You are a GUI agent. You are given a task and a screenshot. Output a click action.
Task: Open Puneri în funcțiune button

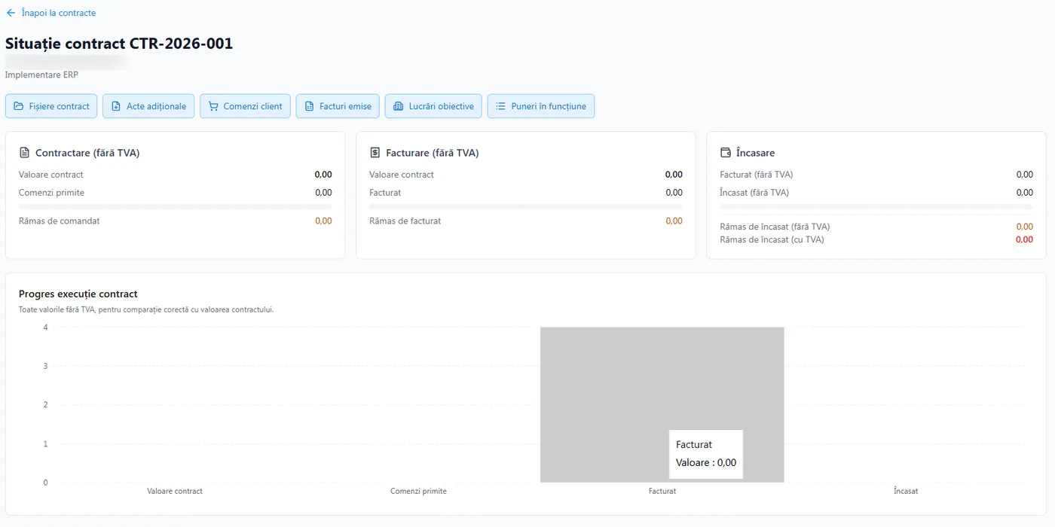[x=541, y=106]
